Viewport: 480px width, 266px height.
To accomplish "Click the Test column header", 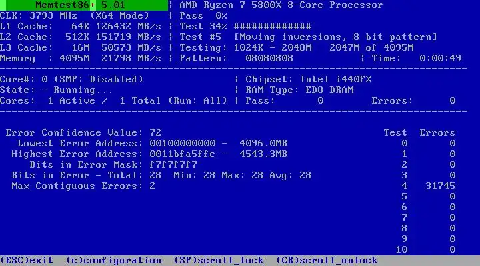I will [395, 132].
